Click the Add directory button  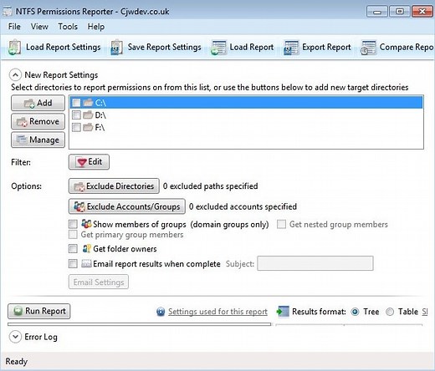tap(38, 103)
